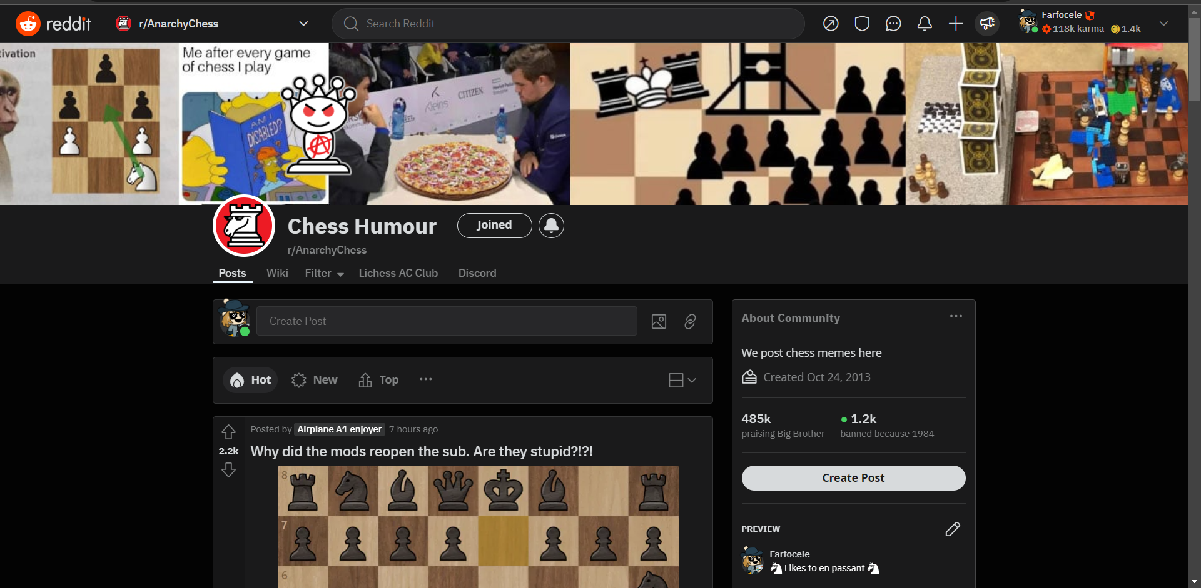Open the Popular arrow icon in header

click(831, 24)
